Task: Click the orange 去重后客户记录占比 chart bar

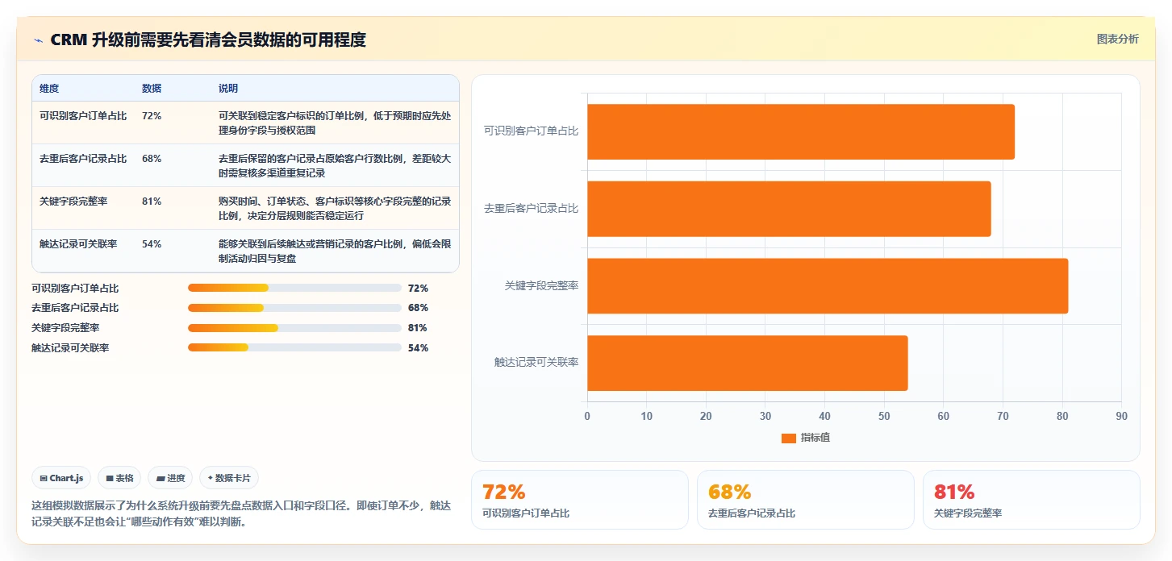Action: [789, 209]
